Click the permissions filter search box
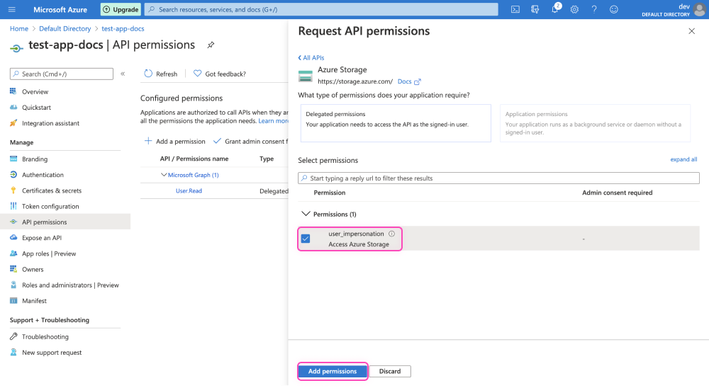Screen dimensions: 709x388 coord(498,178)
